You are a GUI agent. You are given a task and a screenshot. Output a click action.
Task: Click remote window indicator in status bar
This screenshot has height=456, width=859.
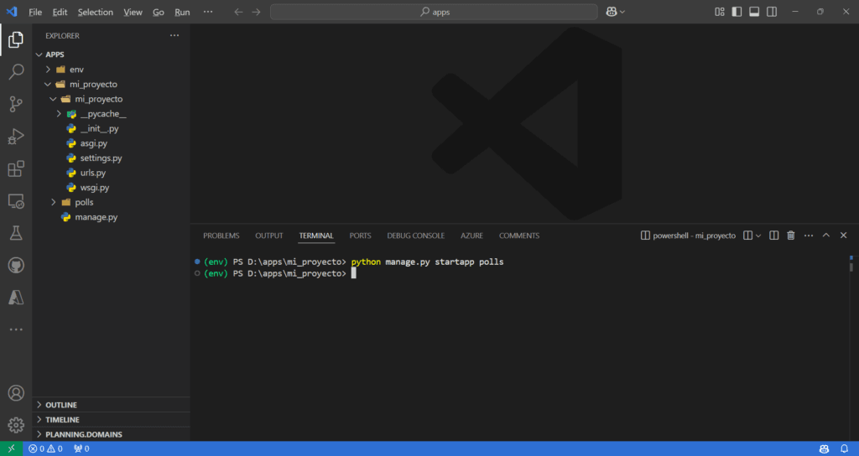12,449
